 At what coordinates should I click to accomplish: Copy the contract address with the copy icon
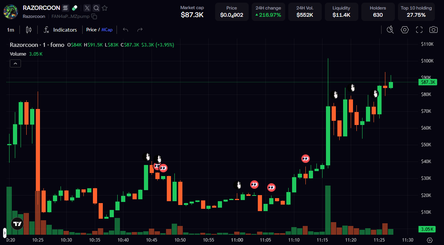94,16
